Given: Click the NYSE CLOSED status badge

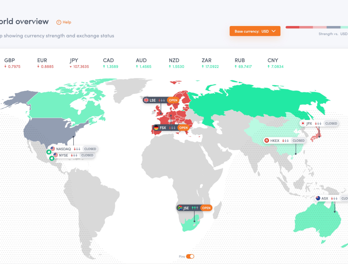Looking at the screenshot, I should click(x=87, y=155).
